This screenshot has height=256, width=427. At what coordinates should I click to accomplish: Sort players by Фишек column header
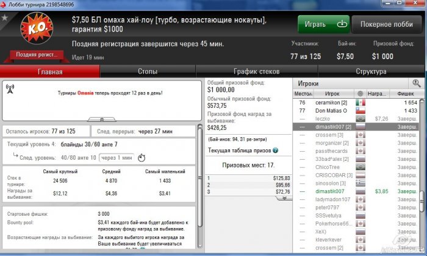click(405, 94)
